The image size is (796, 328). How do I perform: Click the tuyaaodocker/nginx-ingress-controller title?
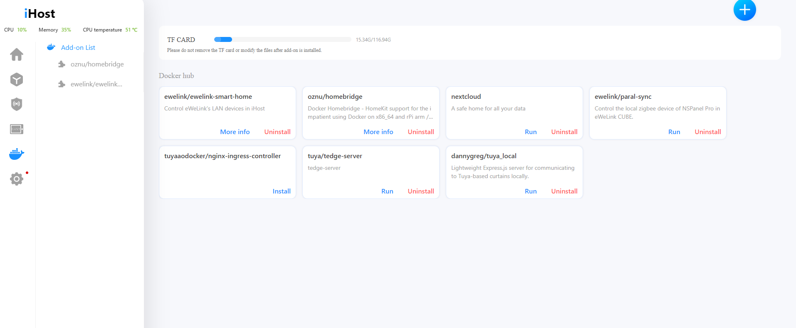(x=222, y=156)
